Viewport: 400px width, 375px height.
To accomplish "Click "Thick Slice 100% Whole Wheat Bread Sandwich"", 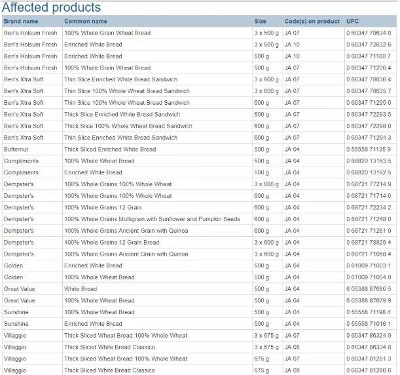I will [x=128, y=126].
